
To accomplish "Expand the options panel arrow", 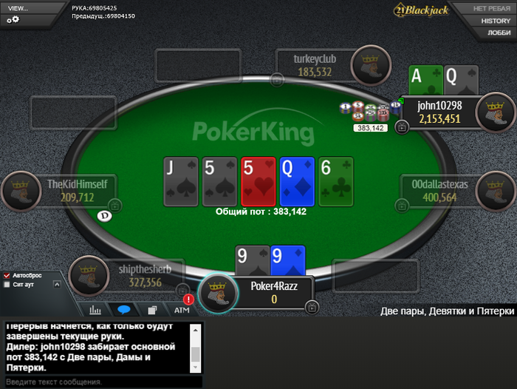I will tap(57, 284).
